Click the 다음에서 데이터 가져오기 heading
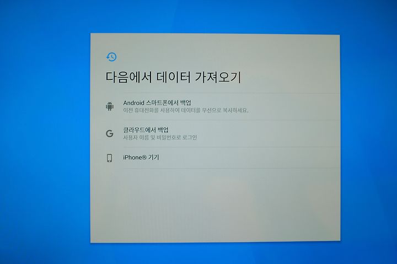The image size is (397, 264). pyautogui.click(x=173, y=77)
